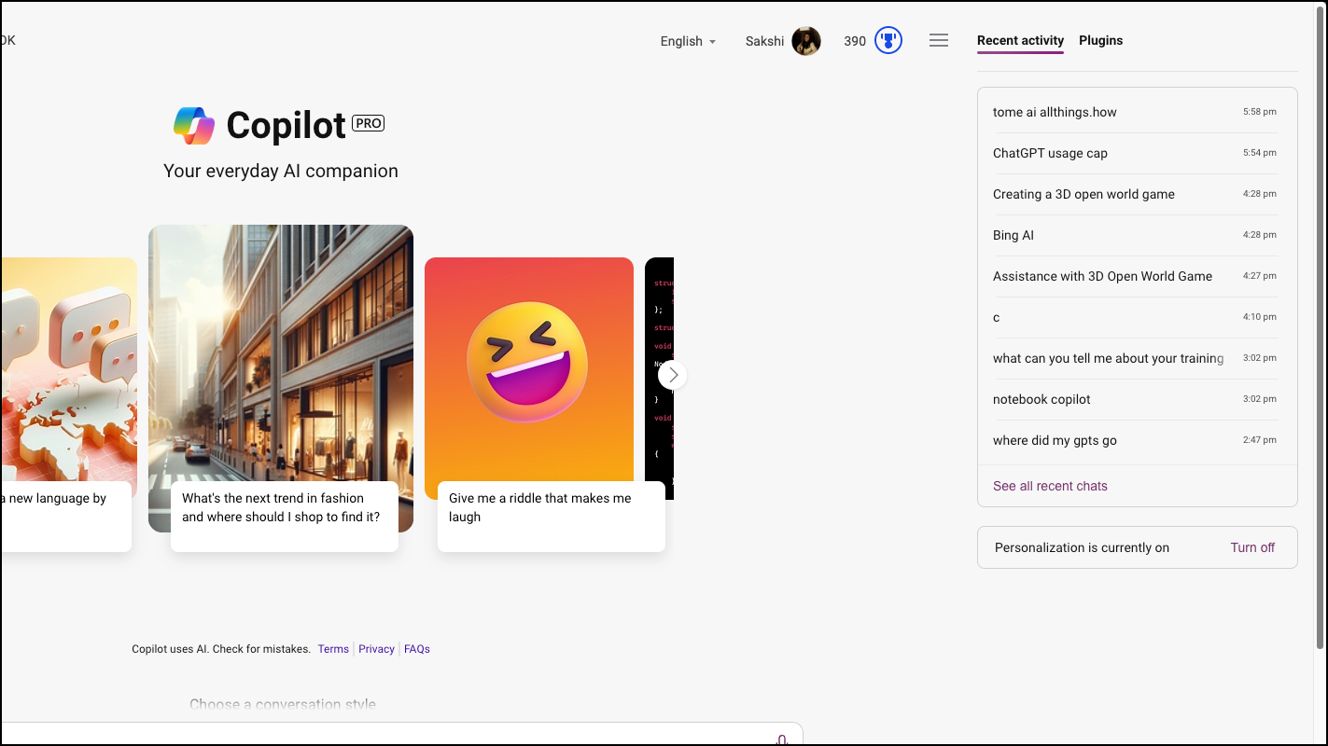The width and height of the screenshot is (1328, 746).
Task: Switch to the Recent activity tab
Action: pyautogui.click(x=1020, y=41)
